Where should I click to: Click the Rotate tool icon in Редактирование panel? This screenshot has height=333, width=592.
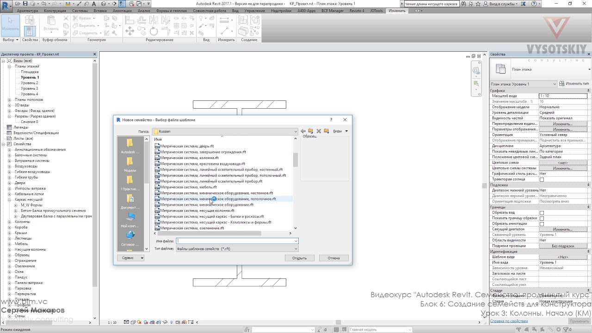(x=154, y=31)
